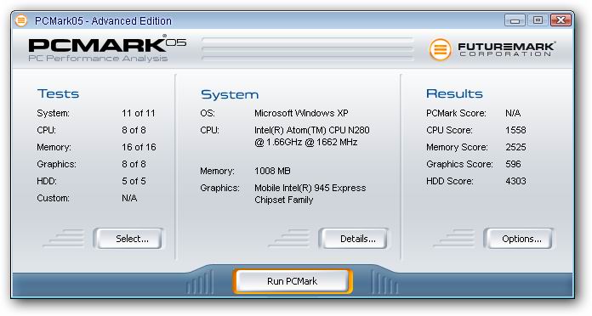This screenshot has height=316, width=592.
Task: Open system Details... dialog
Action: pos(354,239)
